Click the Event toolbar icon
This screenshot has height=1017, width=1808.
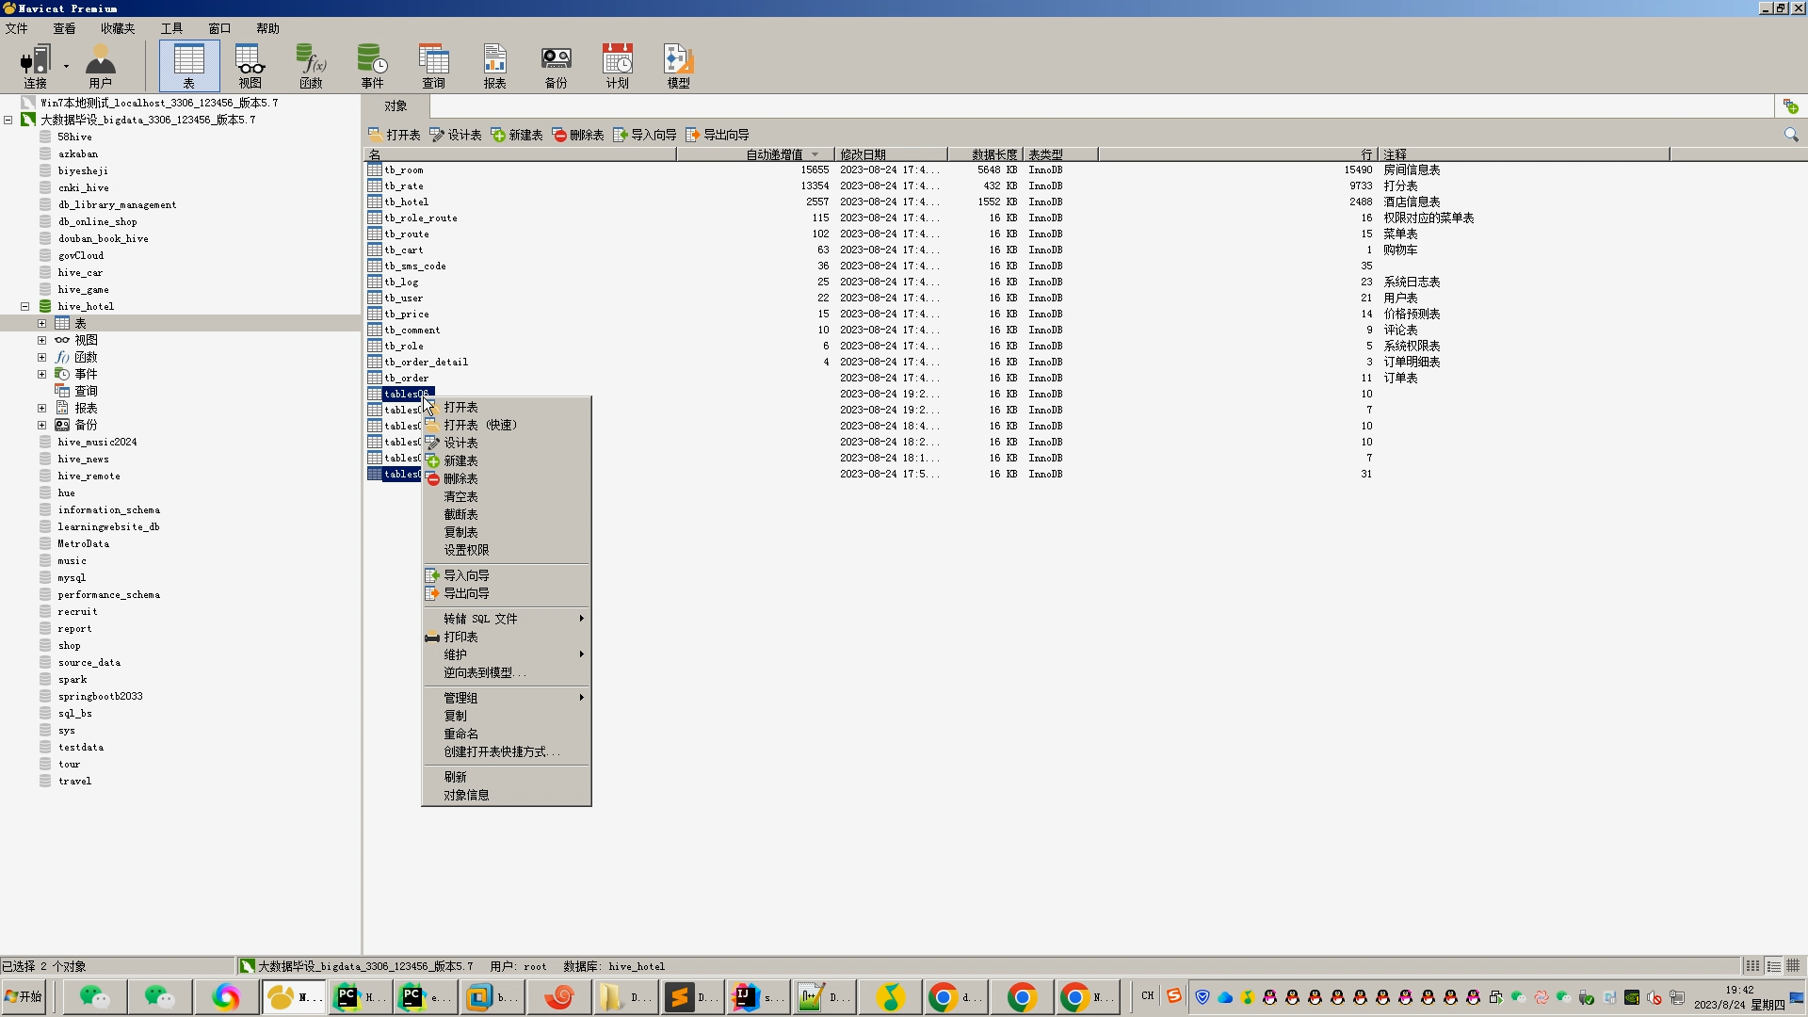(x=372, y=65)
